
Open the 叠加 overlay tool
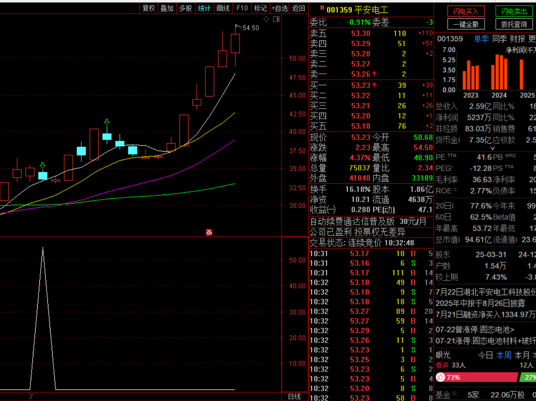click(167, 8)
